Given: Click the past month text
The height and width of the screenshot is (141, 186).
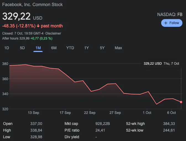Looking at the screenshot, I should [52, 26].
